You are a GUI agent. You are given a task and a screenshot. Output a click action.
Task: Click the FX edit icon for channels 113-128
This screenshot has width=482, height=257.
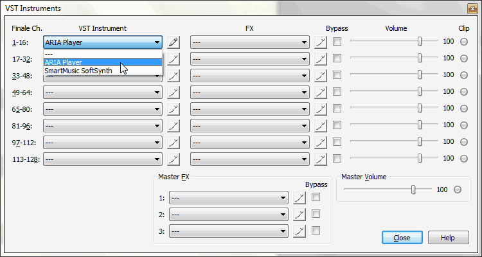pyautogui.click(x=321, y=159)
